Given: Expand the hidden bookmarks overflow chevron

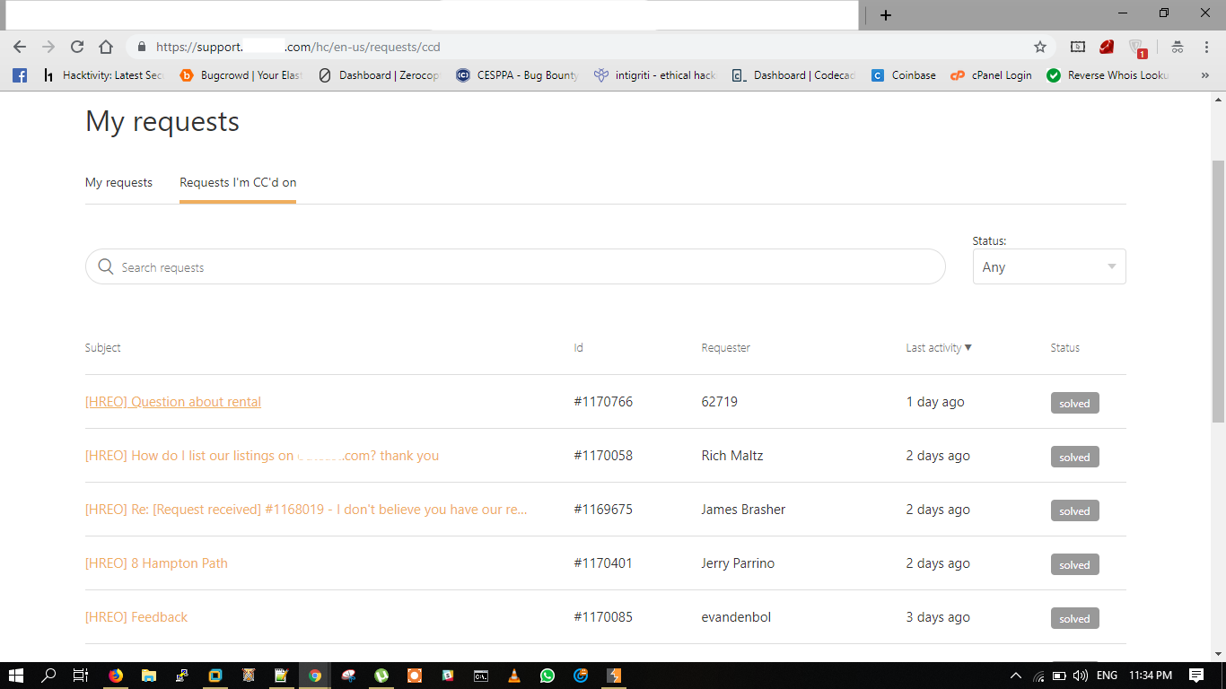Looking at the screenshot, I should [1204, 75].
